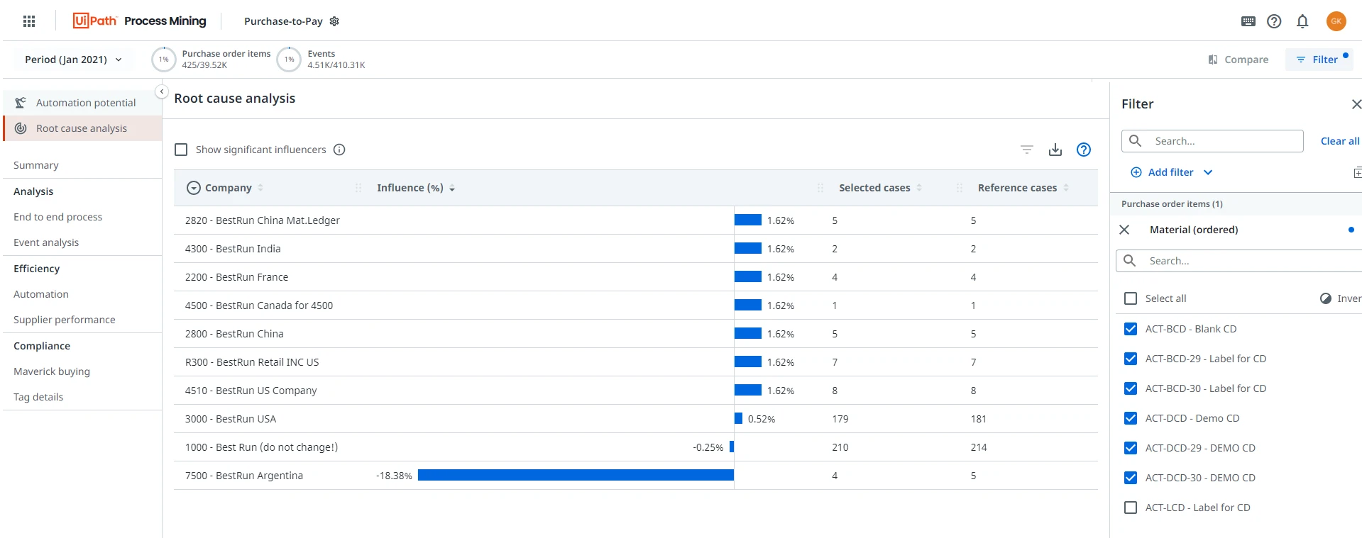Click the Events 1% gauge
This screenshot has height=538, width=1362.
click(290, 60)
